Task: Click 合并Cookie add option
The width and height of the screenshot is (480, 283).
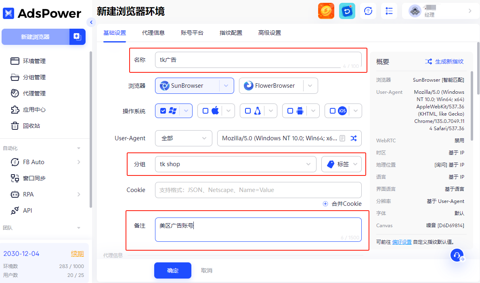Action: 342,204
